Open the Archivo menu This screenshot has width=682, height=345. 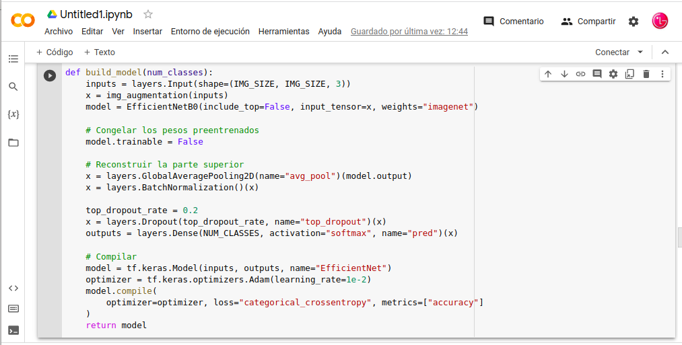tap(59, 32)
